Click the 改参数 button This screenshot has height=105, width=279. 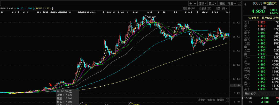point(202,100)
